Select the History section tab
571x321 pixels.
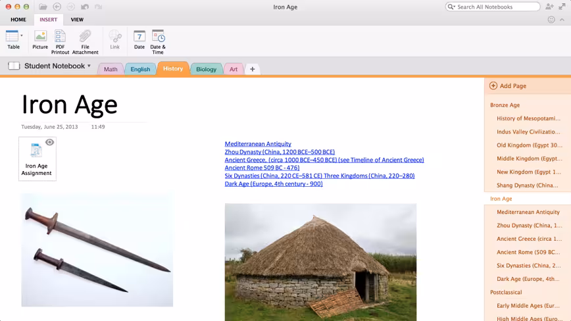click(173, 68)
